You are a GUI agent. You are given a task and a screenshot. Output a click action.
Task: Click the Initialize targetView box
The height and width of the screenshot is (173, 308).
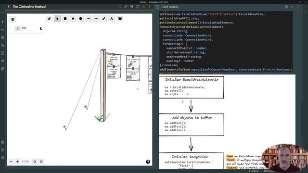[x=192, y=161]
